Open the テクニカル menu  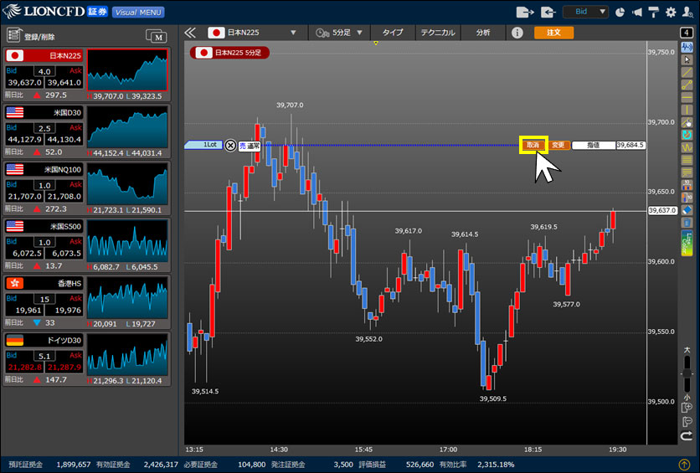438,33
